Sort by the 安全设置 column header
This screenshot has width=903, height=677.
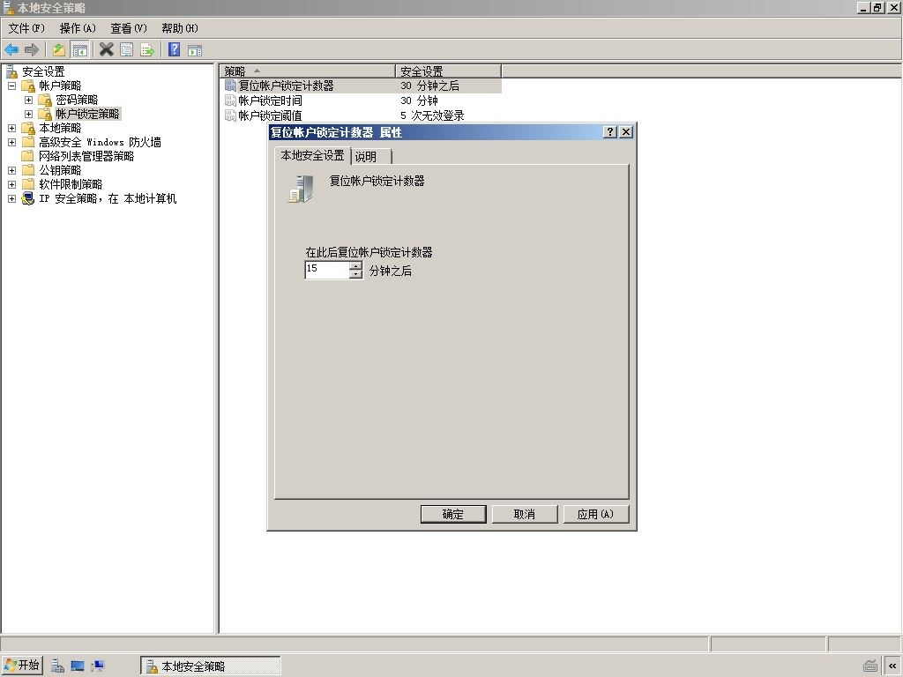click(x=448, y=71)
